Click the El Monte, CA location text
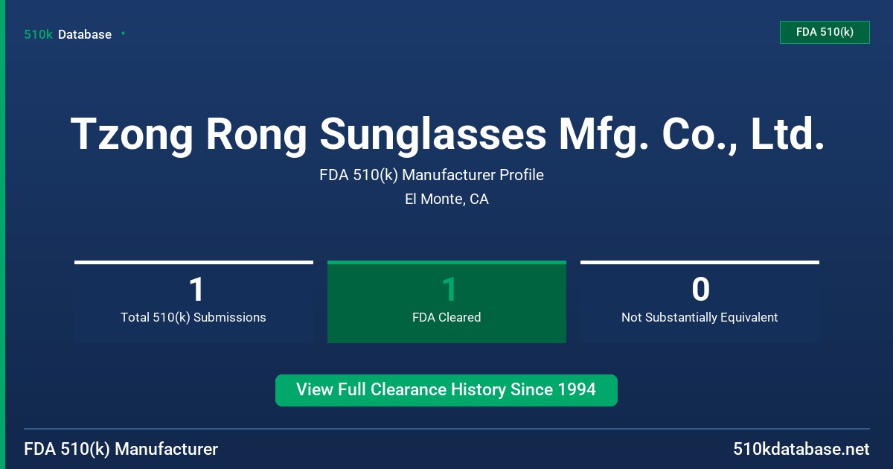Viewport: 893px width, 469px height. point(446,199)
